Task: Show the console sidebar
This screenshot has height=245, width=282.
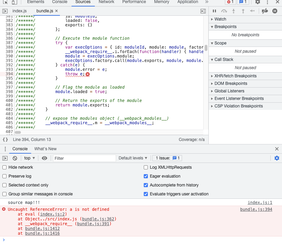Action: point(5,158)
